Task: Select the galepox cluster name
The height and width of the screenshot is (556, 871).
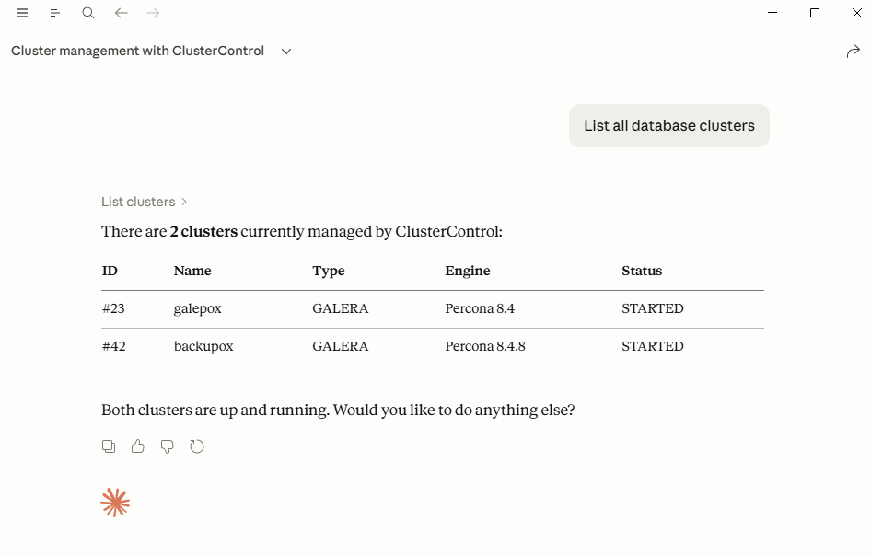Action: click(x=197, y=308)
